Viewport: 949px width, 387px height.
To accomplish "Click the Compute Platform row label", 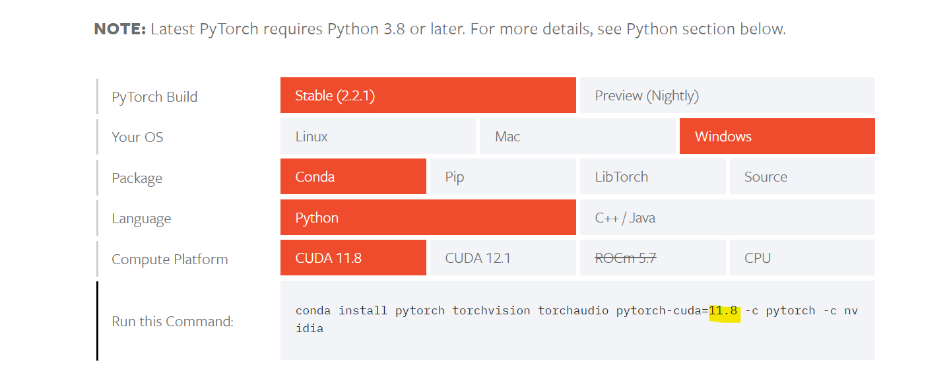I will tap(170, 260).
